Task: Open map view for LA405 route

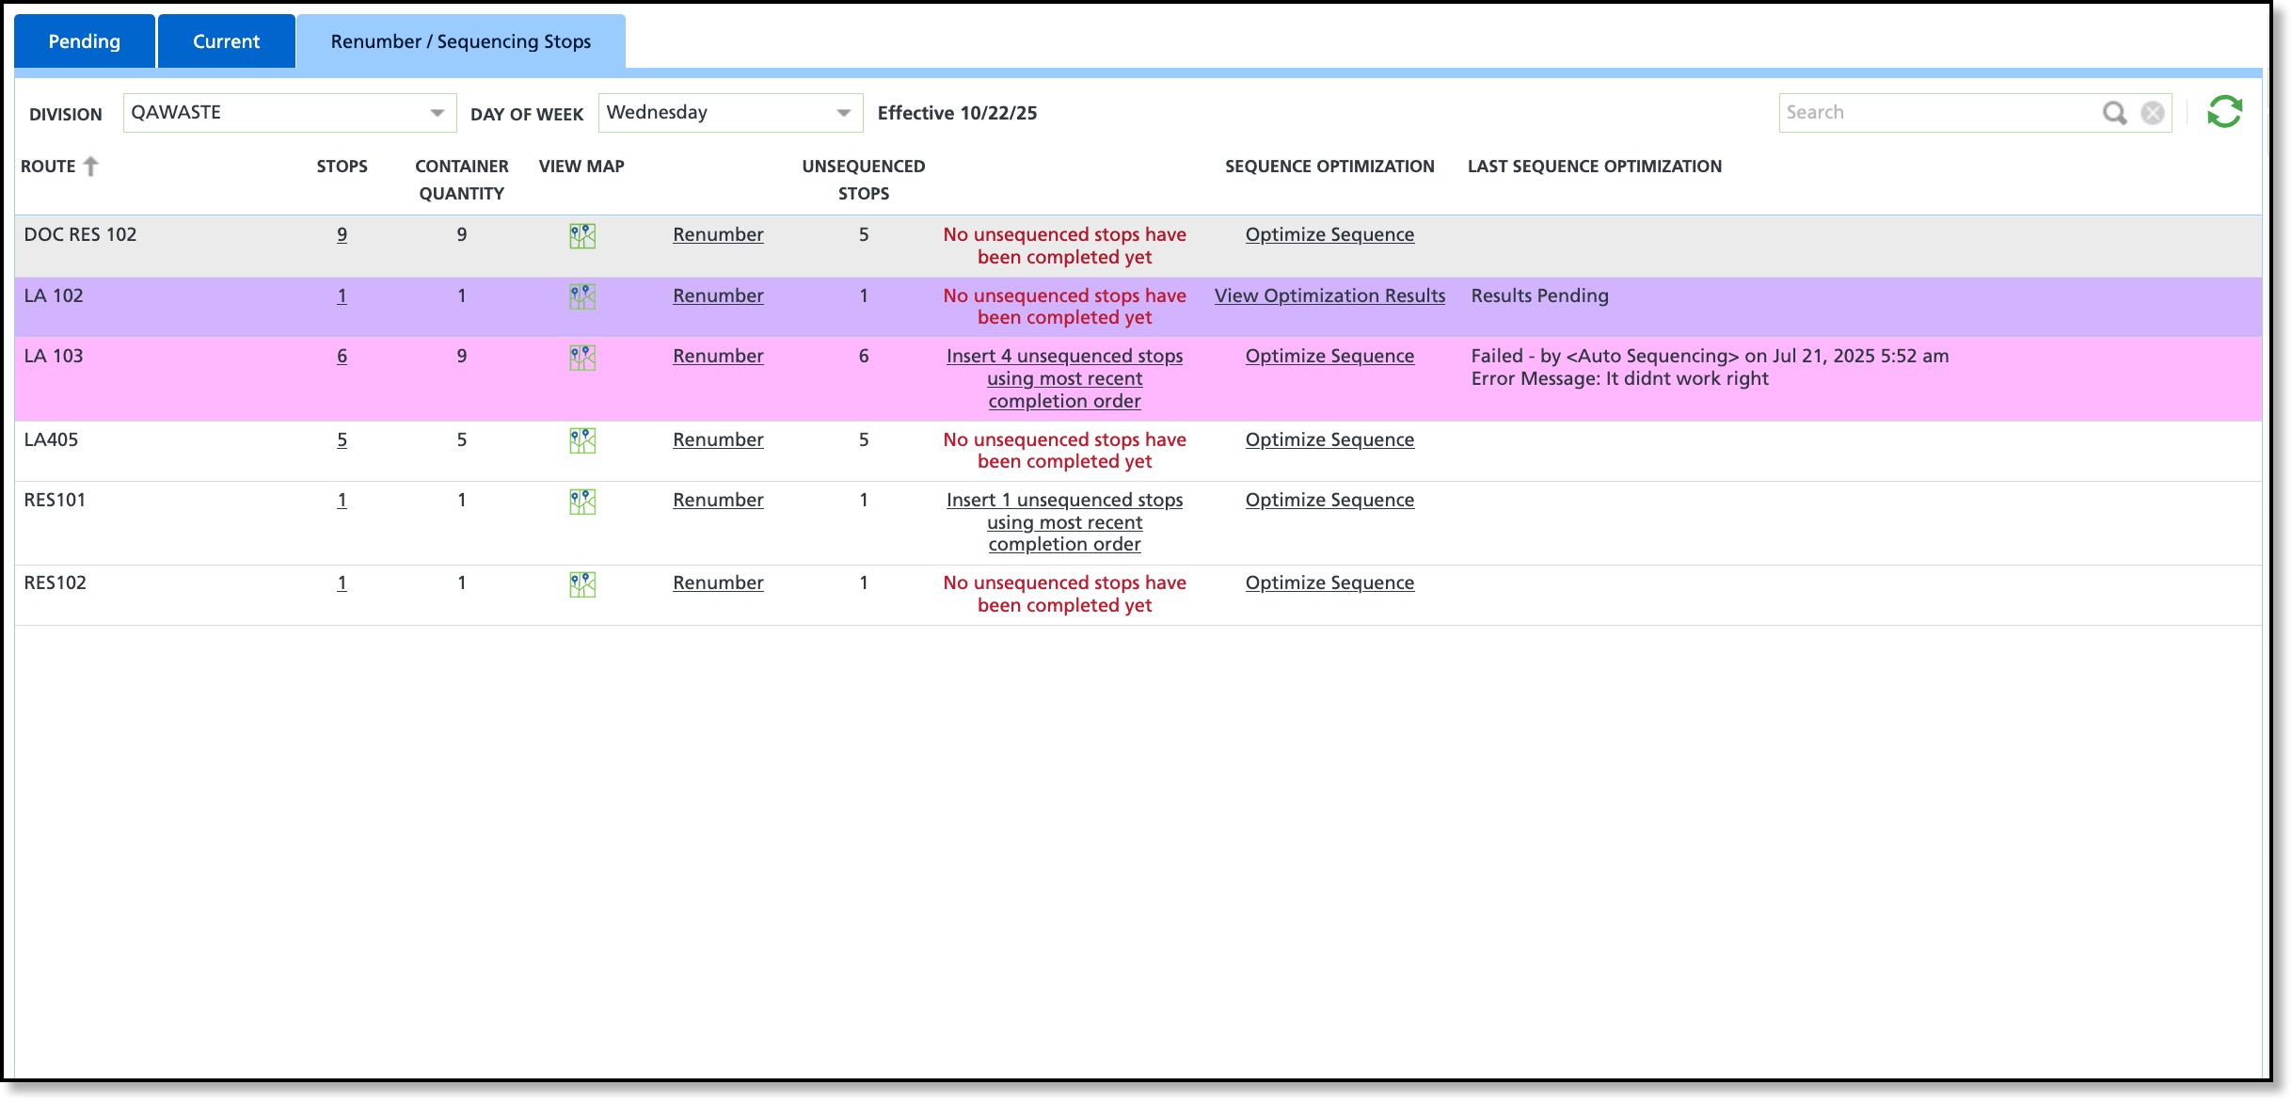Action: [x=582, y=440]
